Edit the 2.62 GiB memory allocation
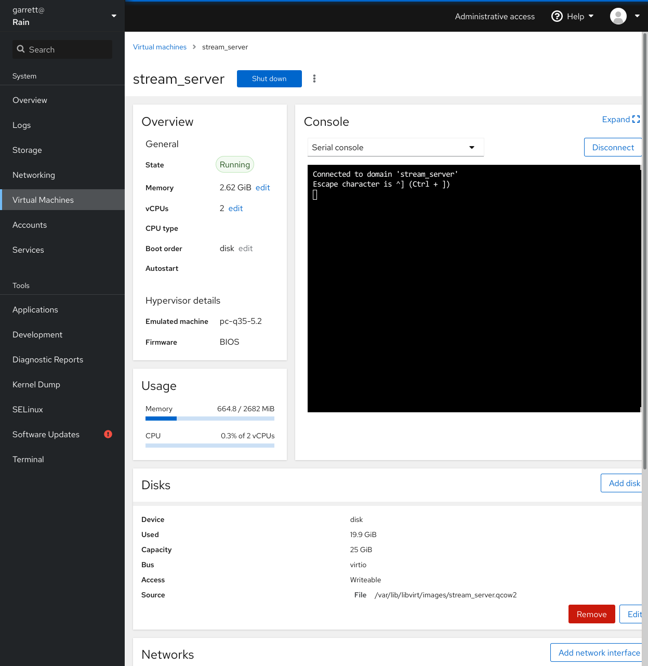648x666 pixels. [262, 188]
